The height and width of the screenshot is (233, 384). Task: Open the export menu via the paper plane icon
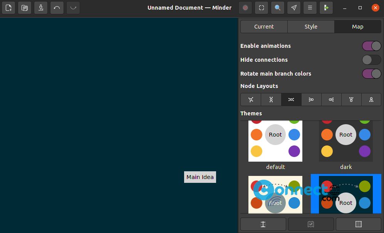294,8
